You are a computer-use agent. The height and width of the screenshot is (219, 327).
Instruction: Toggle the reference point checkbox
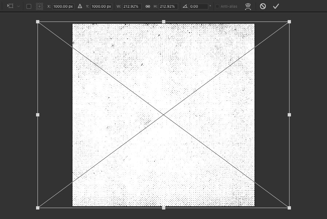[x=29, y=6]
